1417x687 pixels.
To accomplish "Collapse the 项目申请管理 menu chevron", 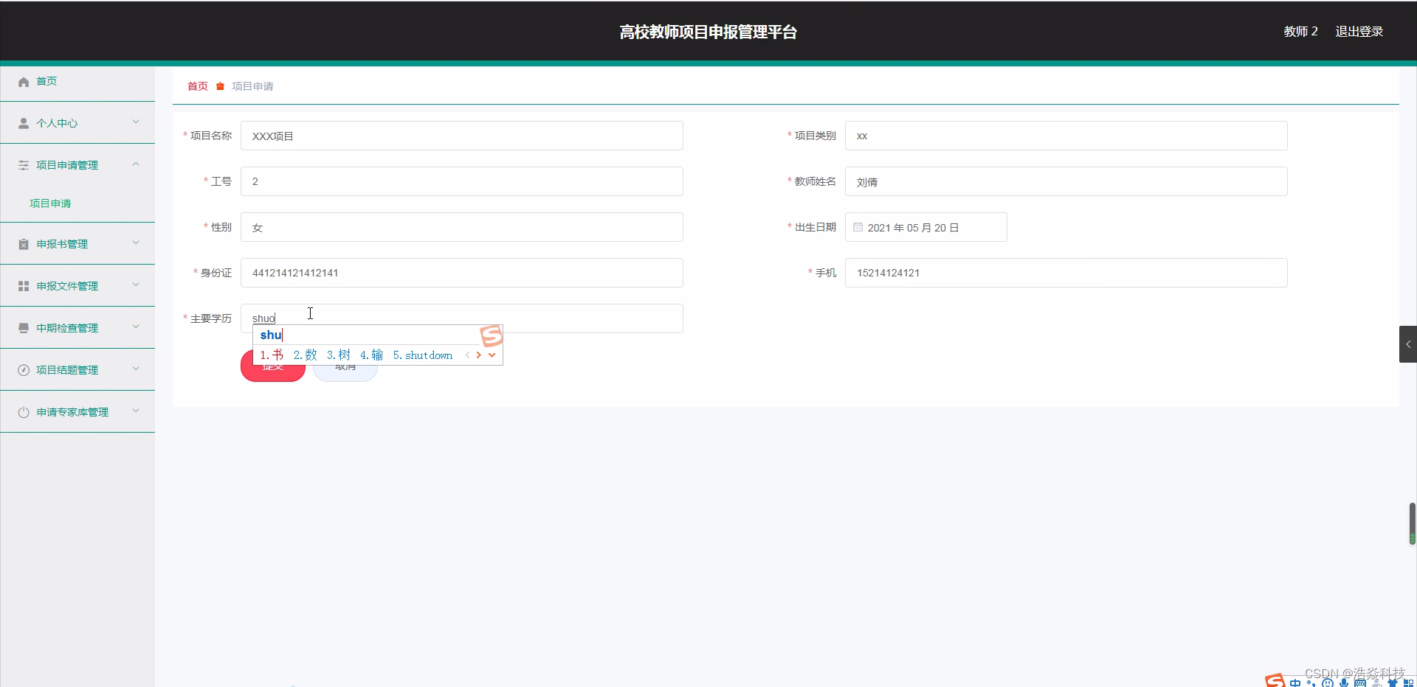I will pos(136,164).
